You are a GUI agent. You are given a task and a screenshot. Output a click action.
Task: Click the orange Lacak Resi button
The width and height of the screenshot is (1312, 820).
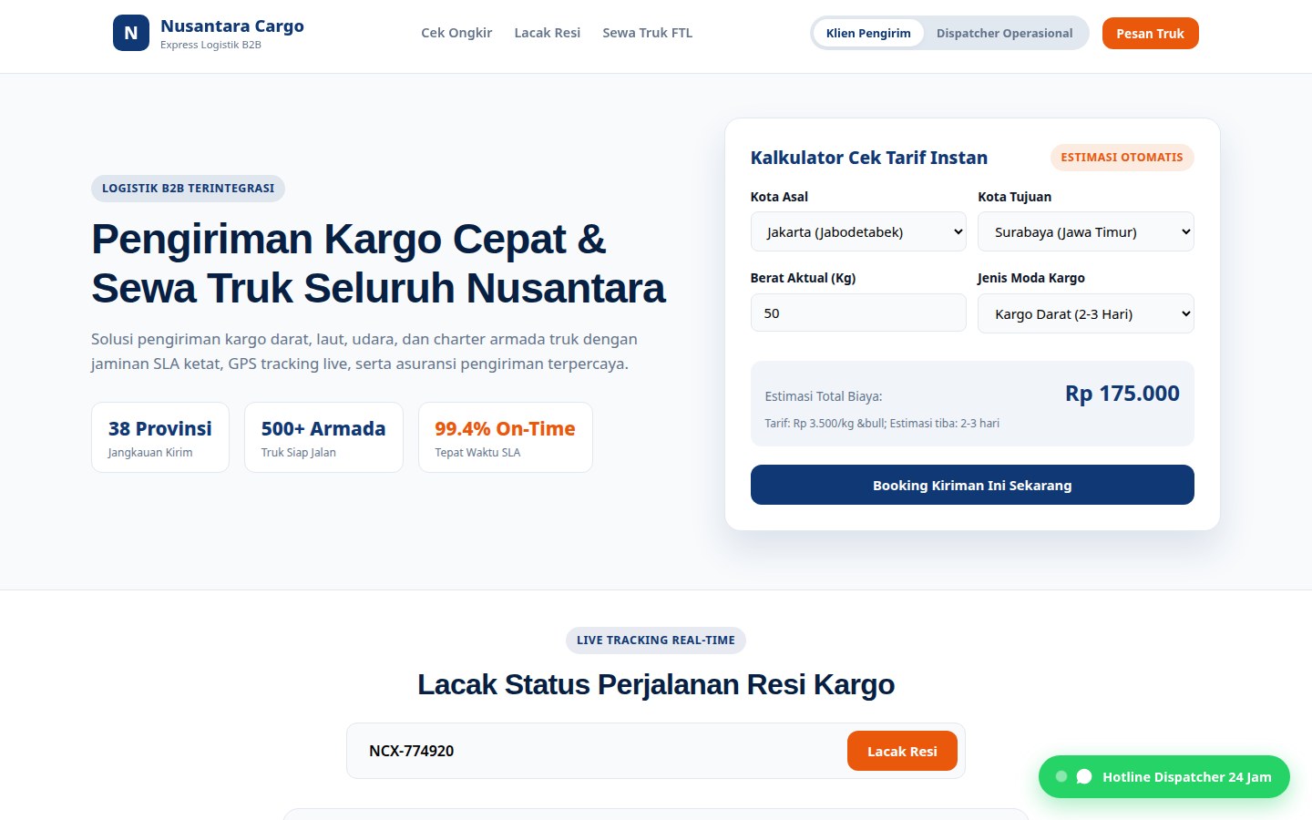tap(902, 751)
